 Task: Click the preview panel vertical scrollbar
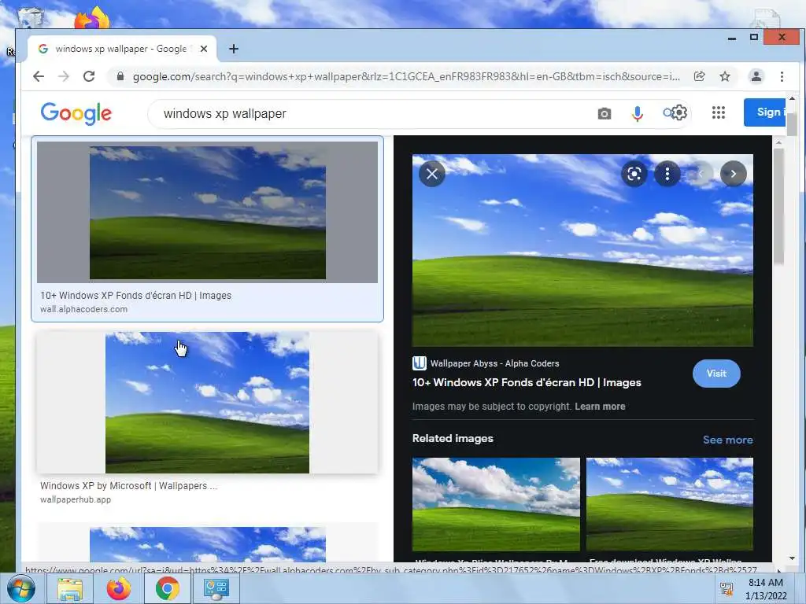pyautogui.click(x=778, y=207)
